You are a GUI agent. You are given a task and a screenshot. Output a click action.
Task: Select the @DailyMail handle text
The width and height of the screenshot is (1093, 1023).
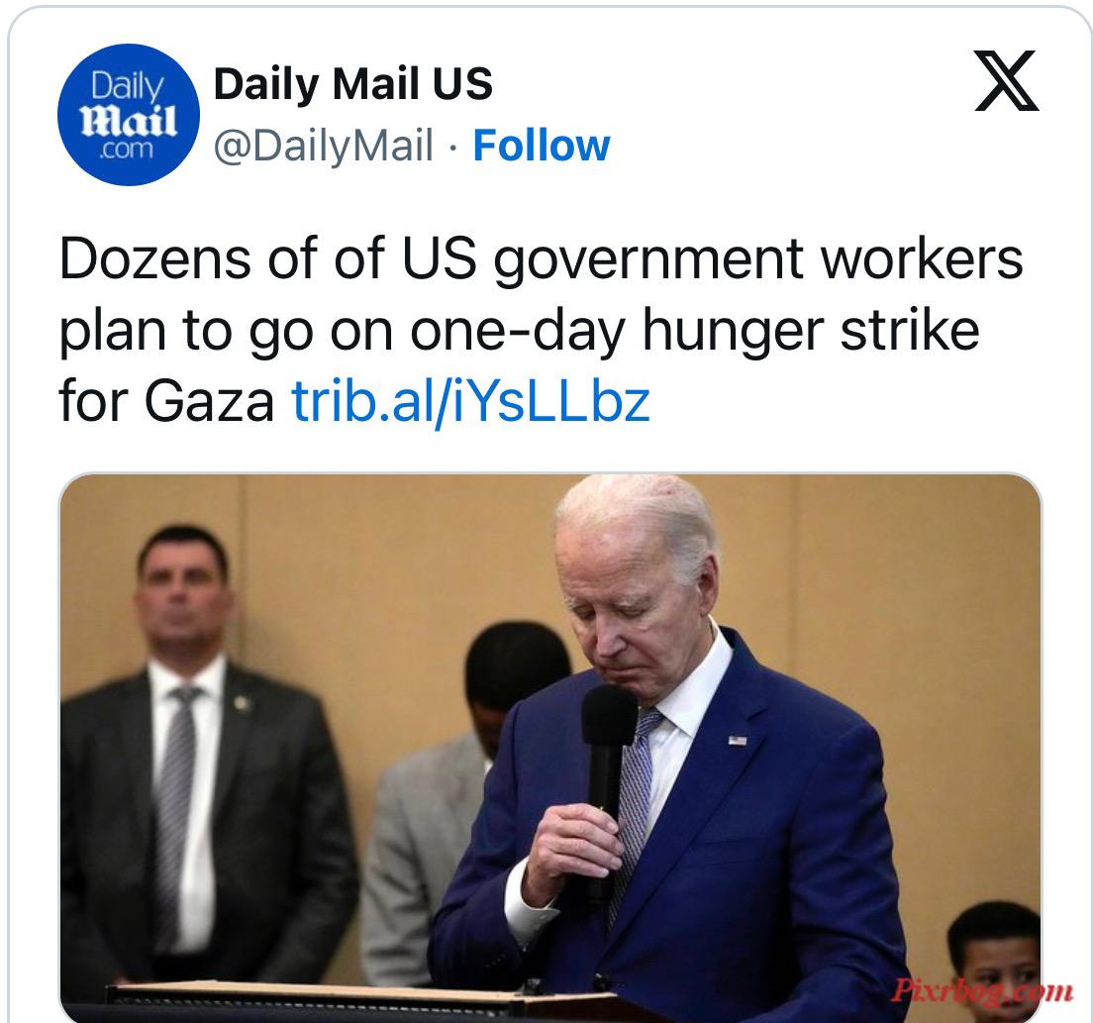(324, 147)
